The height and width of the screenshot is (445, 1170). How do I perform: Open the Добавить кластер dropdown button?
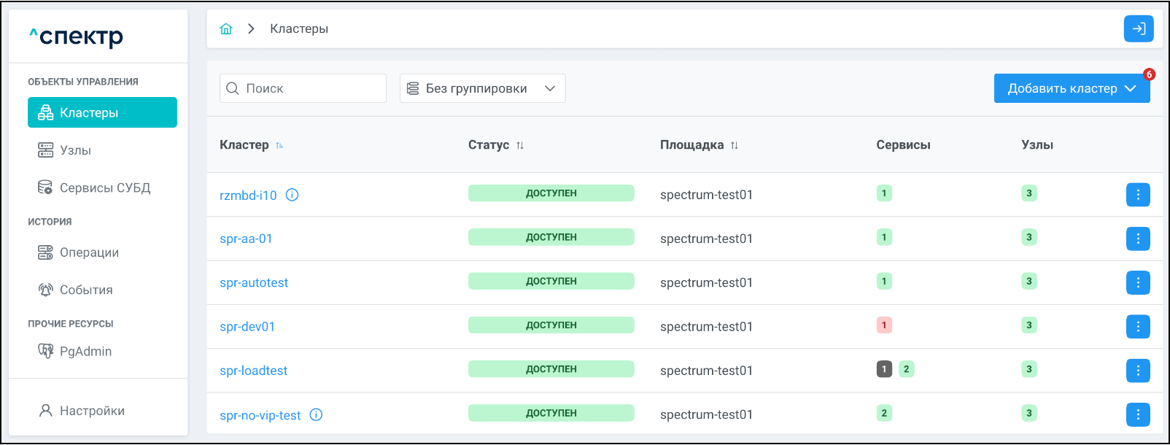coord(1071,88)
